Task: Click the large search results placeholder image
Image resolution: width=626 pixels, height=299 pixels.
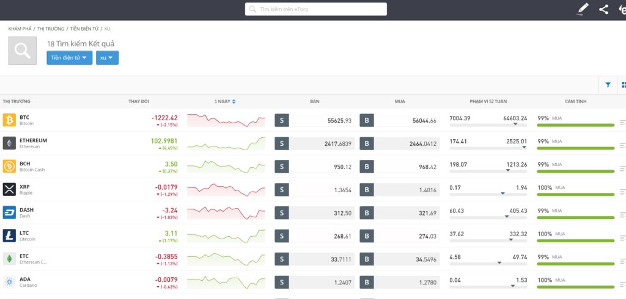Action: [23, 51]
